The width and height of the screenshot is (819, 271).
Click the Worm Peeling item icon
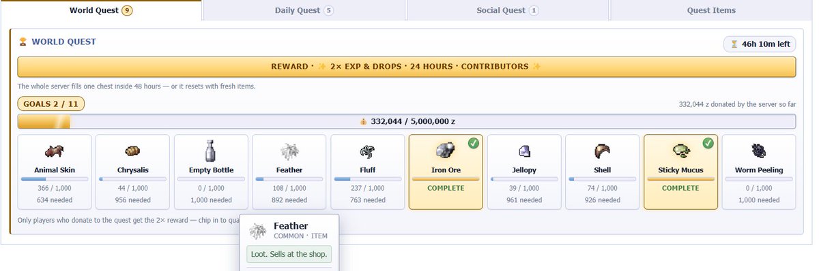tap(759, 150)
